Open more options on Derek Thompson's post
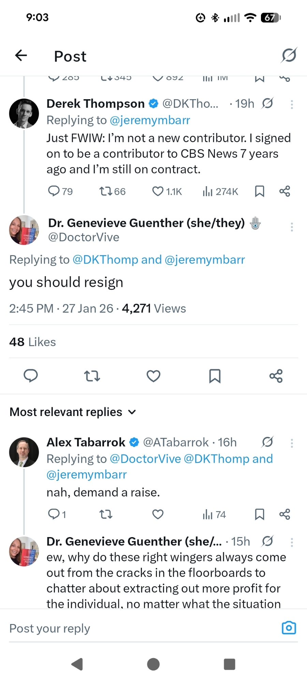This screenshot has height=682, width=307. coord(292,104)
